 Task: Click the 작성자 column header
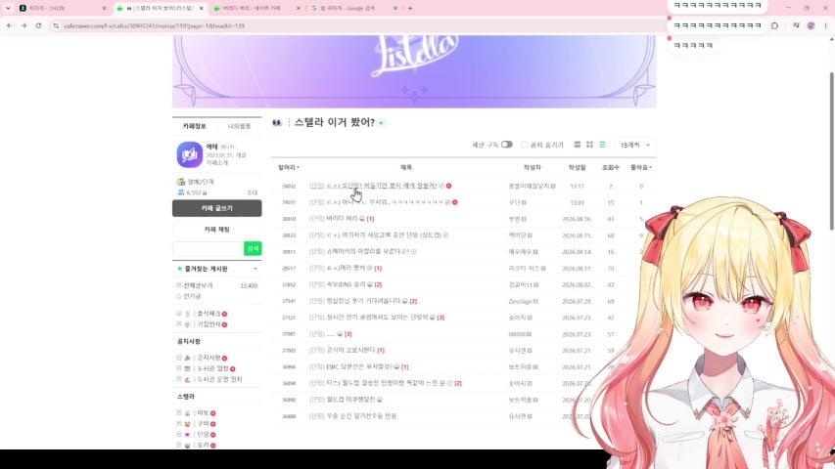pyautogui.click(x=532, y=167)
